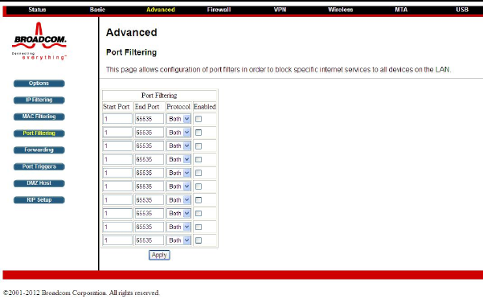Focus End Port field in ninth row
The image size is (483, 303).
coord(149,227)
